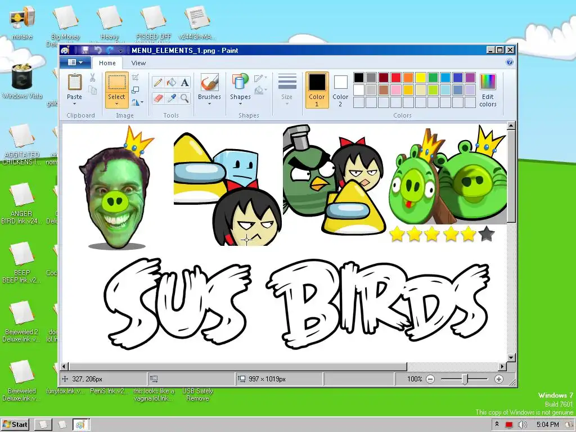This screenshot has width=576, height=432.
Task: Click first blank document taskbar button
Action: point(43,425)
